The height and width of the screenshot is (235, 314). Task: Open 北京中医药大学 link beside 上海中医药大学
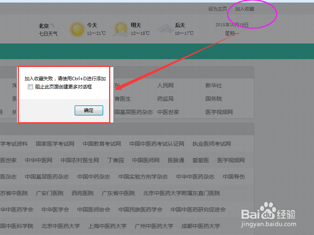[61, 226]
